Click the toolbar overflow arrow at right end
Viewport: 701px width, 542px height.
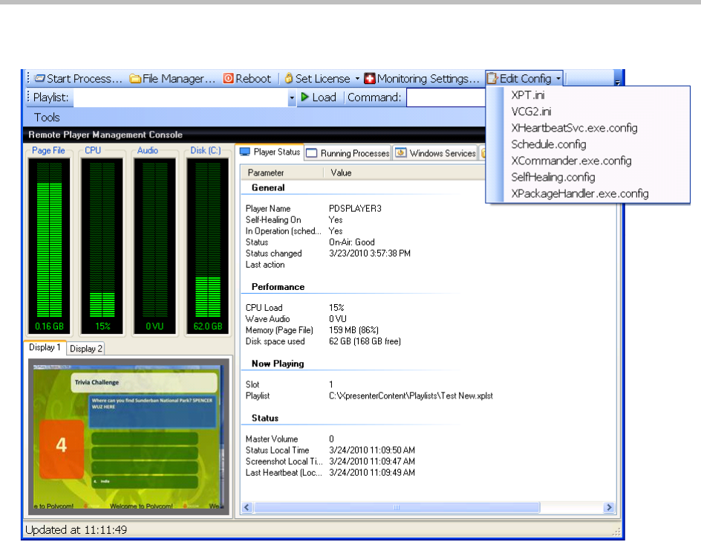(618, 80)
